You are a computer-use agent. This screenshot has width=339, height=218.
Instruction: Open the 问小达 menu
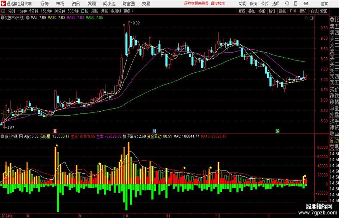109,4
